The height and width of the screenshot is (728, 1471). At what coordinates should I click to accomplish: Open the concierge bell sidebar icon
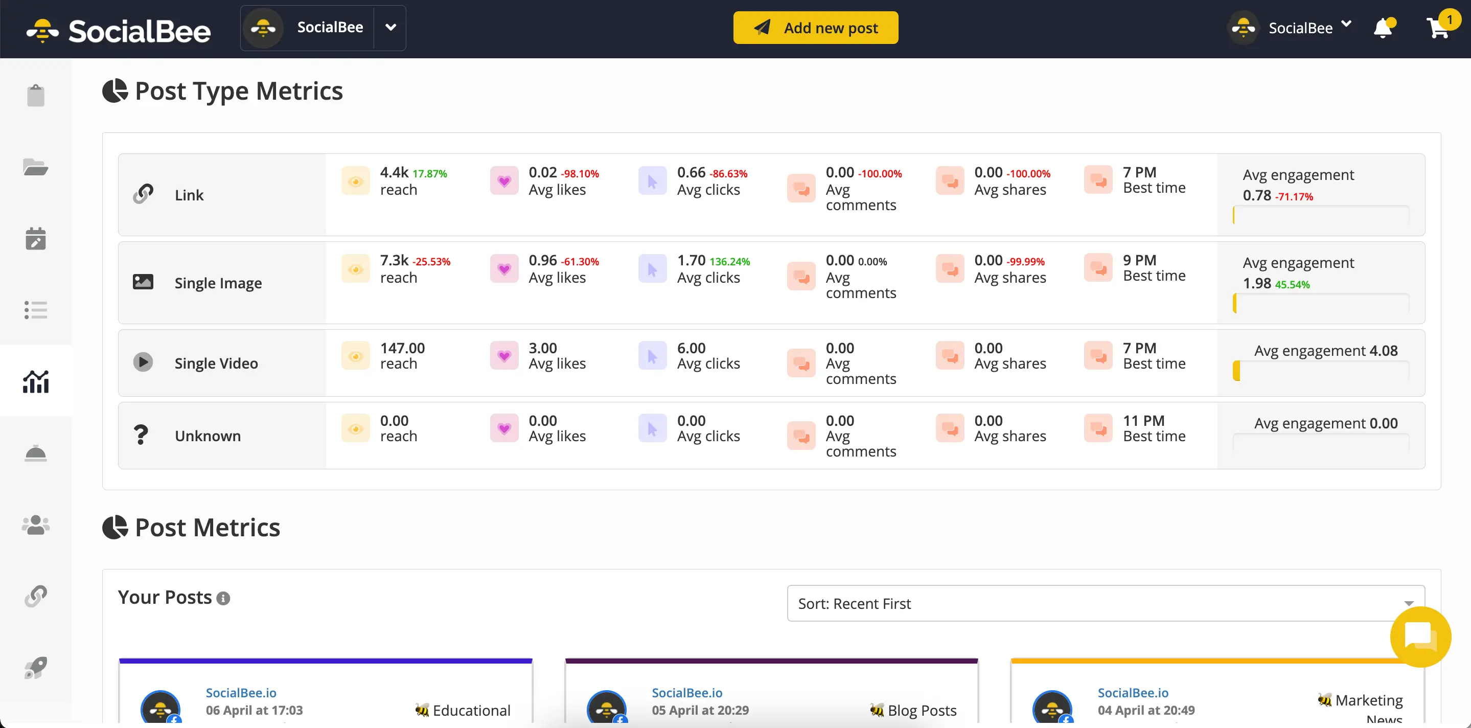click(x=35, y=453)
